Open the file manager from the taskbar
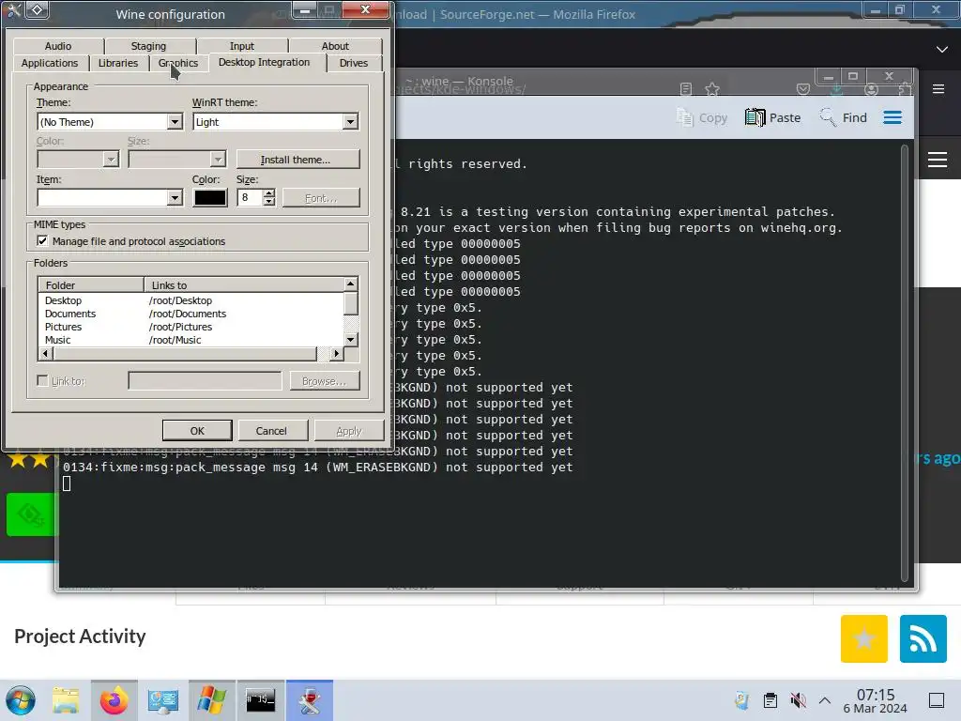961x721 pixels. (66, 700)
